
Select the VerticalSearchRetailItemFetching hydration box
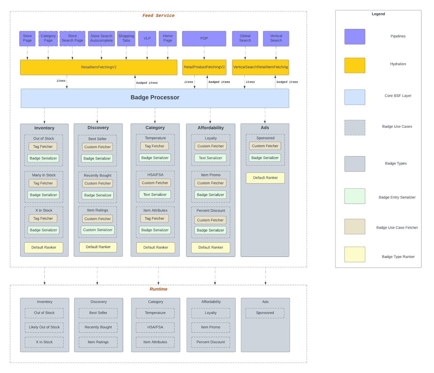[x=260, y=67]
